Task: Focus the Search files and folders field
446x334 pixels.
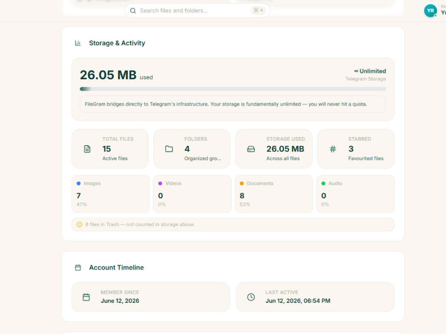Action: (198, 11)
